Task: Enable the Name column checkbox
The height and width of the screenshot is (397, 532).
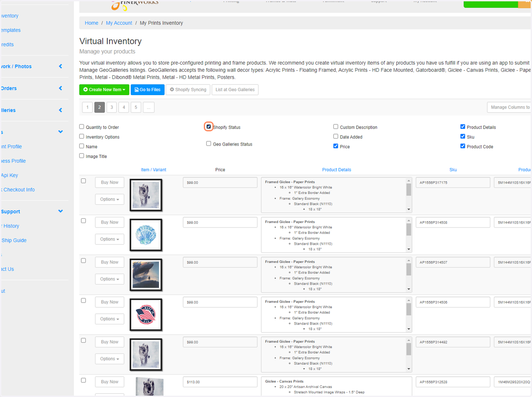Action: tap(82, 146)
